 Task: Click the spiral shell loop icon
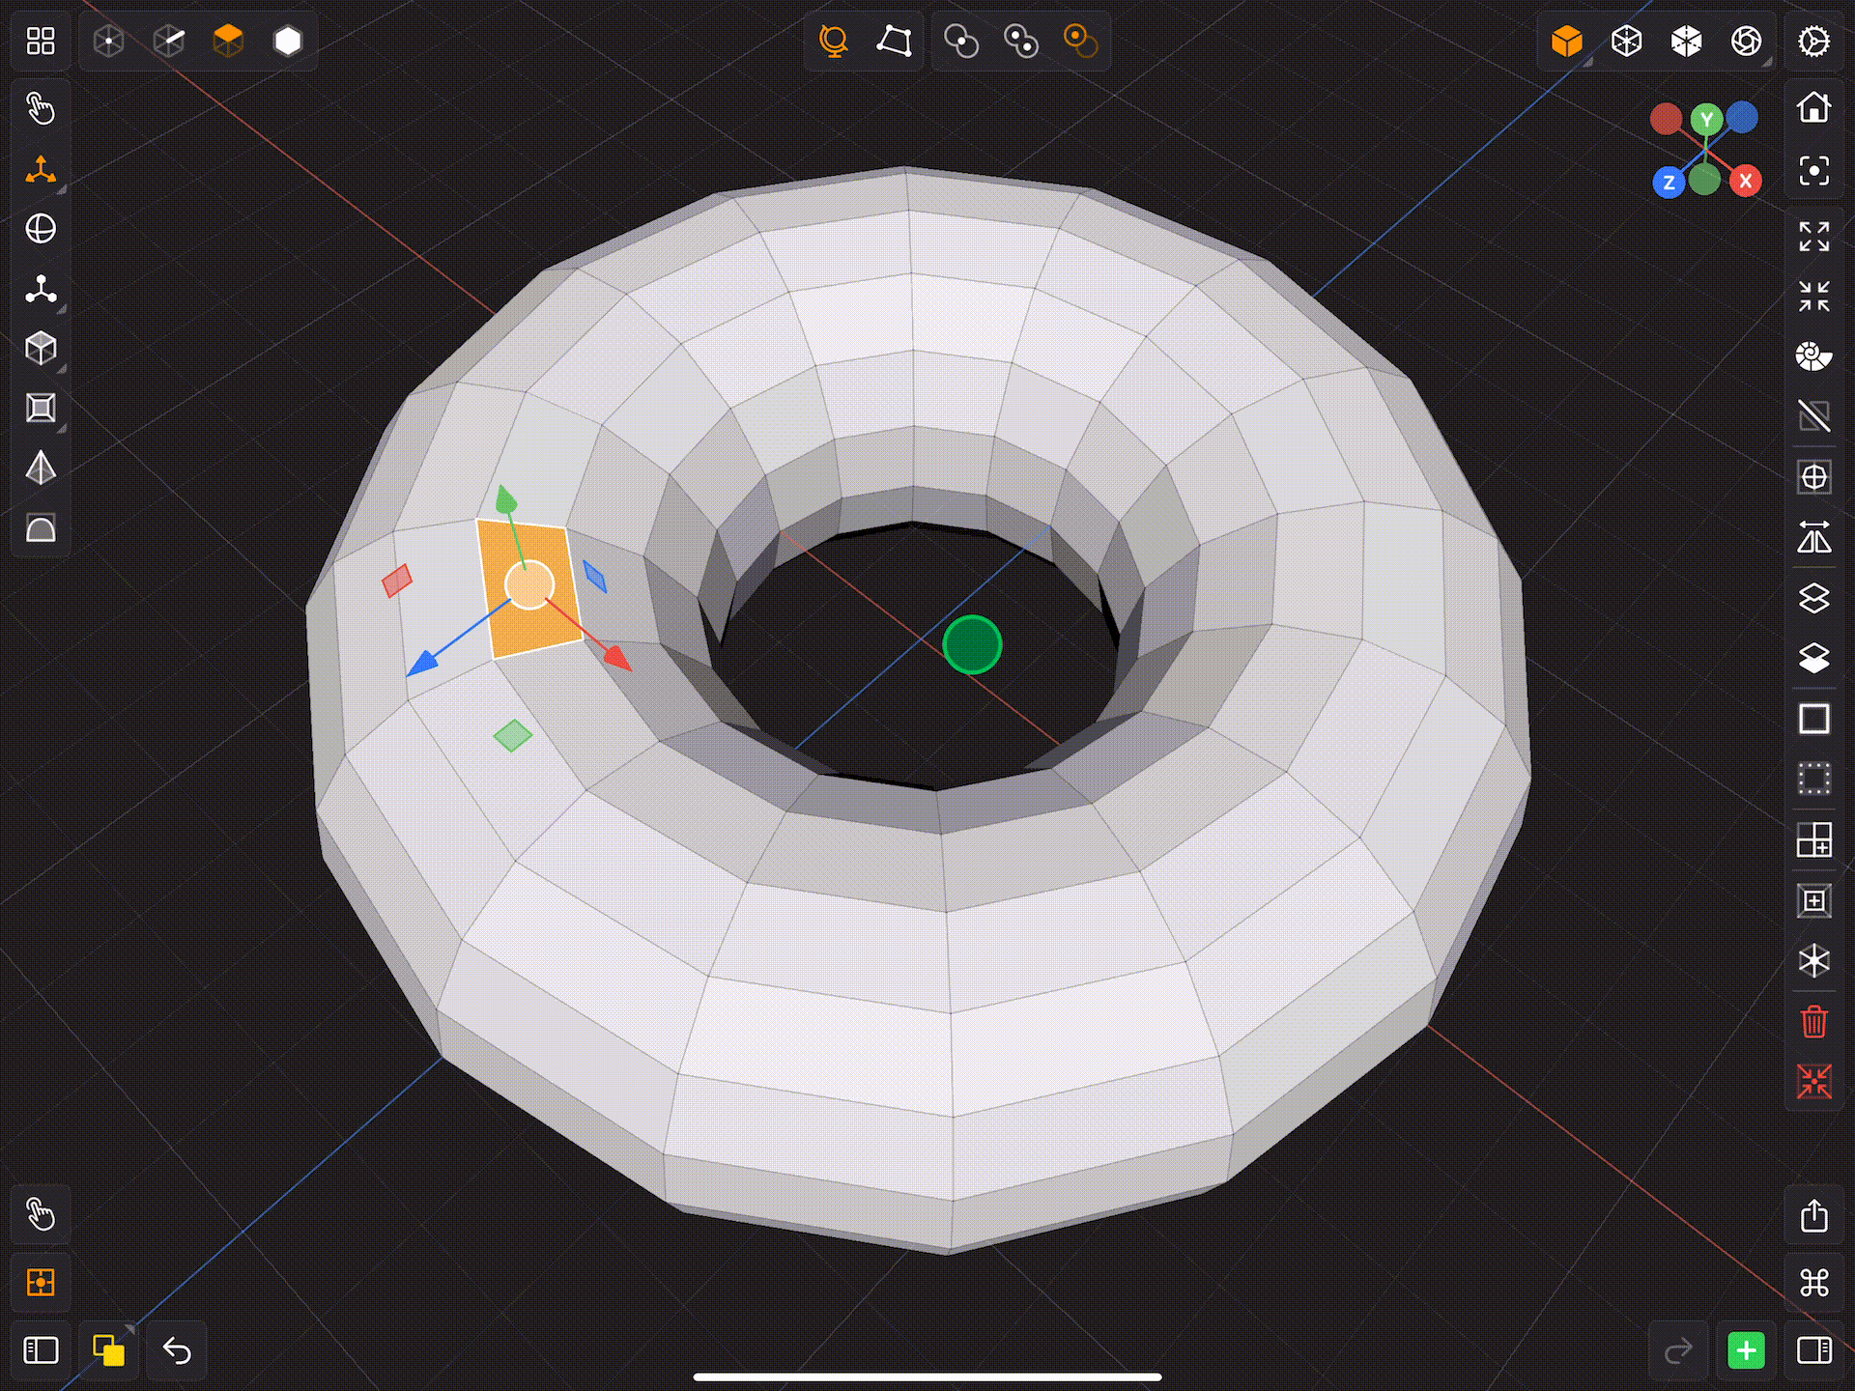pos(1814,356)
